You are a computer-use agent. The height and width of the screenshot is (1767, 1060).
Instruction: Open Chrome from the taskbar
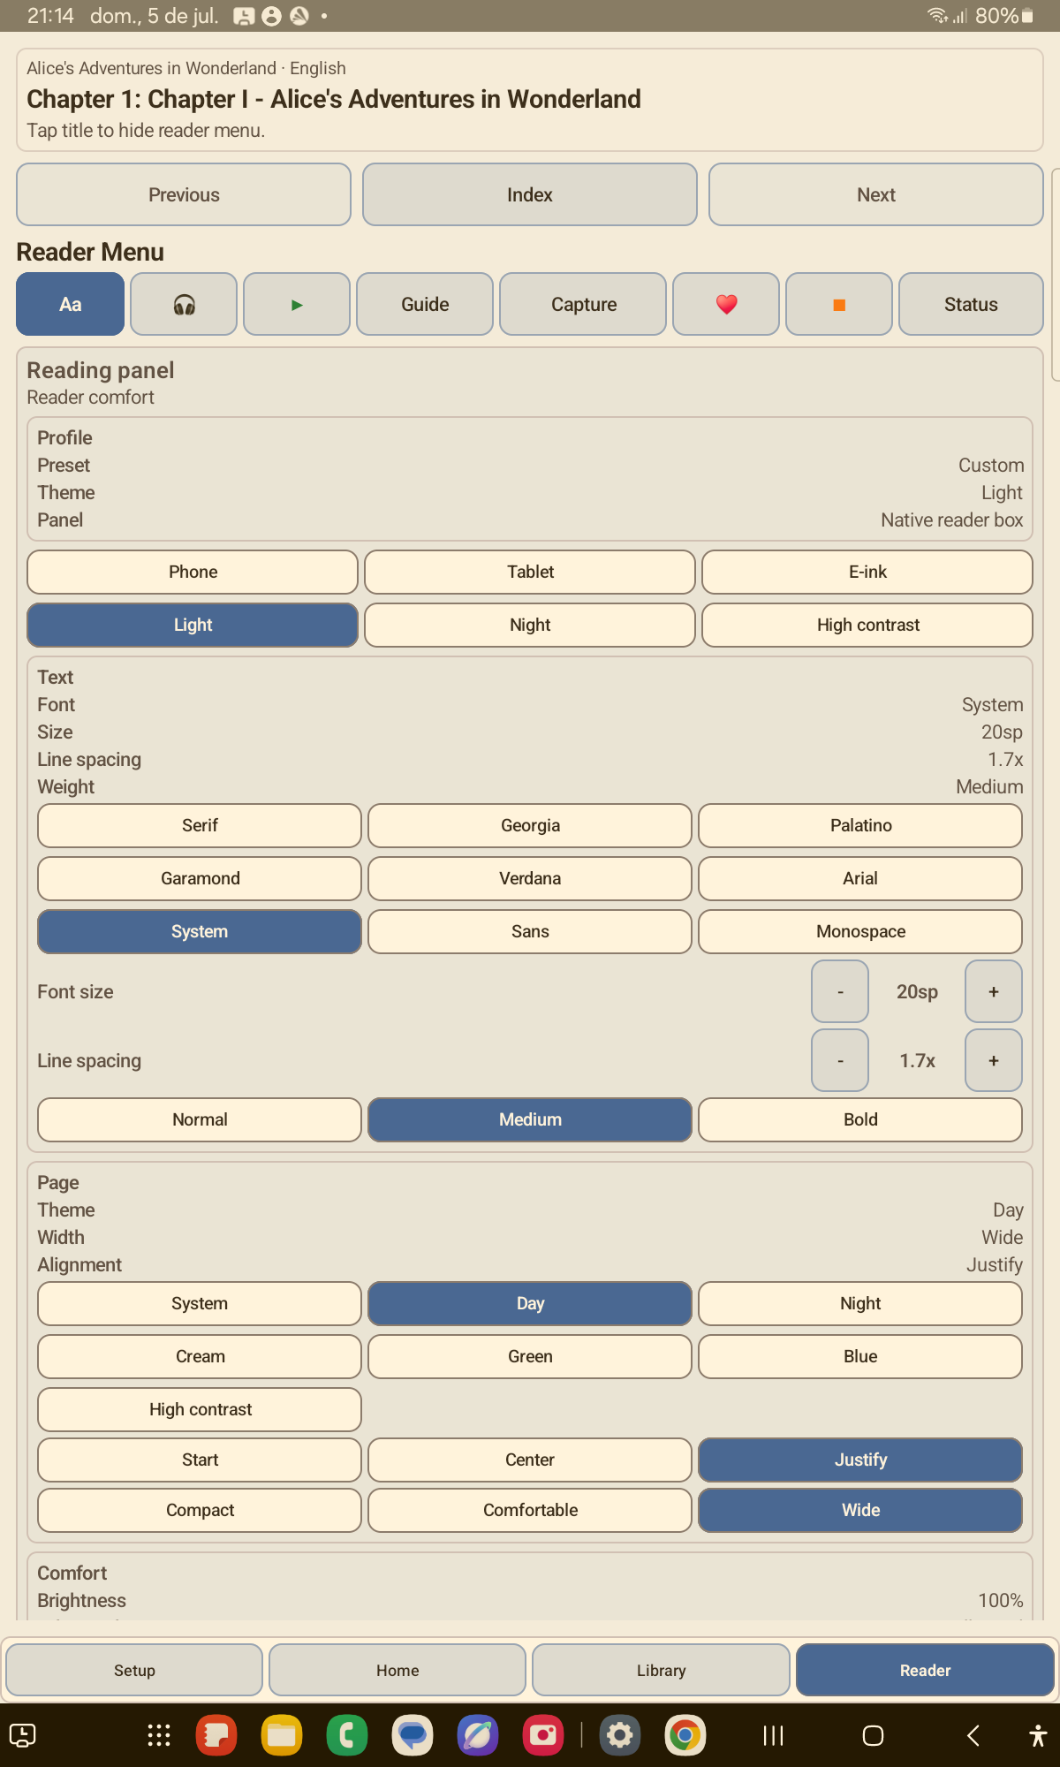[685, 1735]
